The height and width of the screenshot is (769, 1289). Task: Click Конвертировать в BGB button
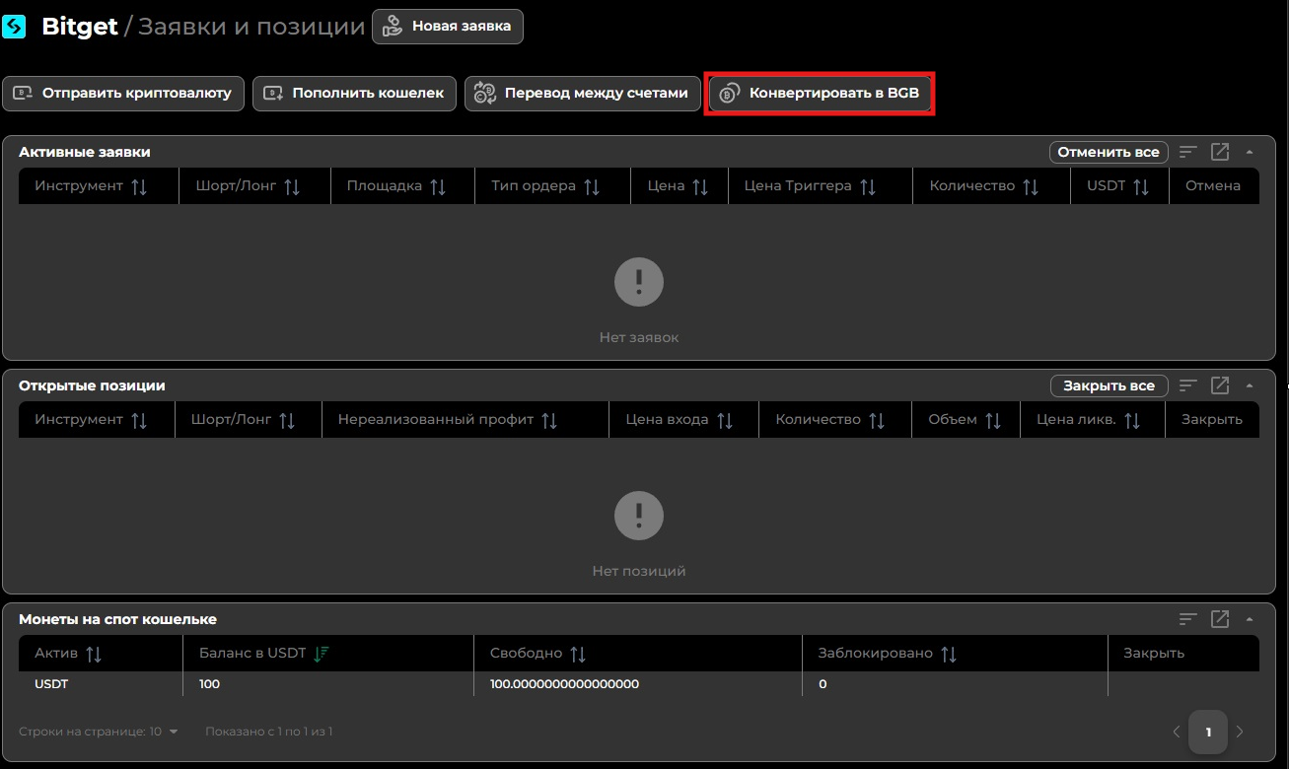tap(820, 94)
